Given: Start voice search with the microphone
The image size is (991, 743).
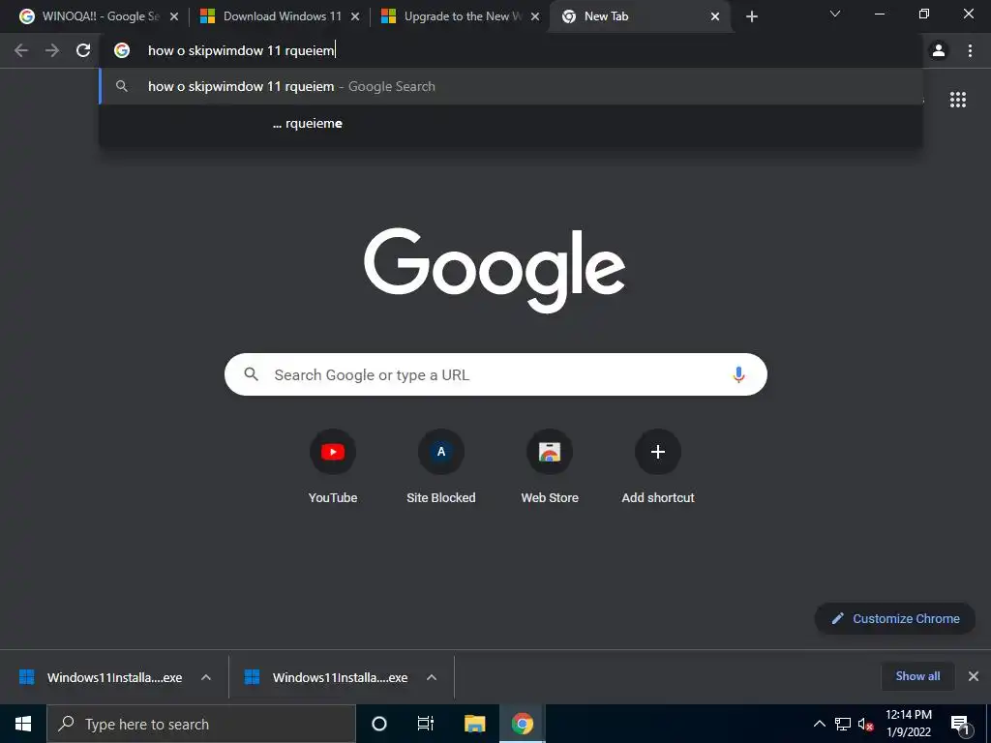Looking at the screenshot, I should click(738, 374).
